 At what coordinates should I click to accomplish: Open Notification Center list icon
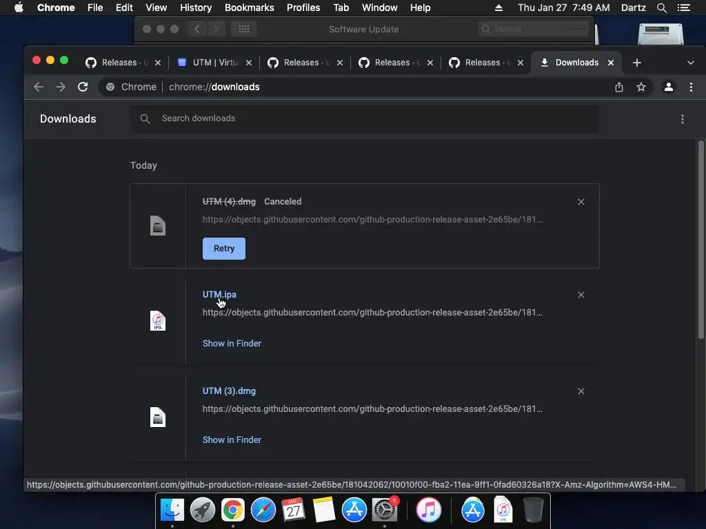(684, 8)
